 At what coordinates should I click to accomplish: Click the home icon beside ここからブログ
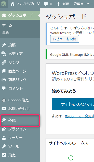[12, 4]
